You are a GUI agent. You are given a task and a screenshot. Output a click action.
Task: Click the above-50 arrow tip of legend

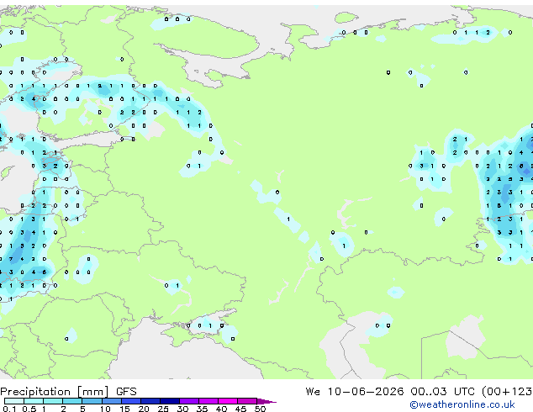266,401
